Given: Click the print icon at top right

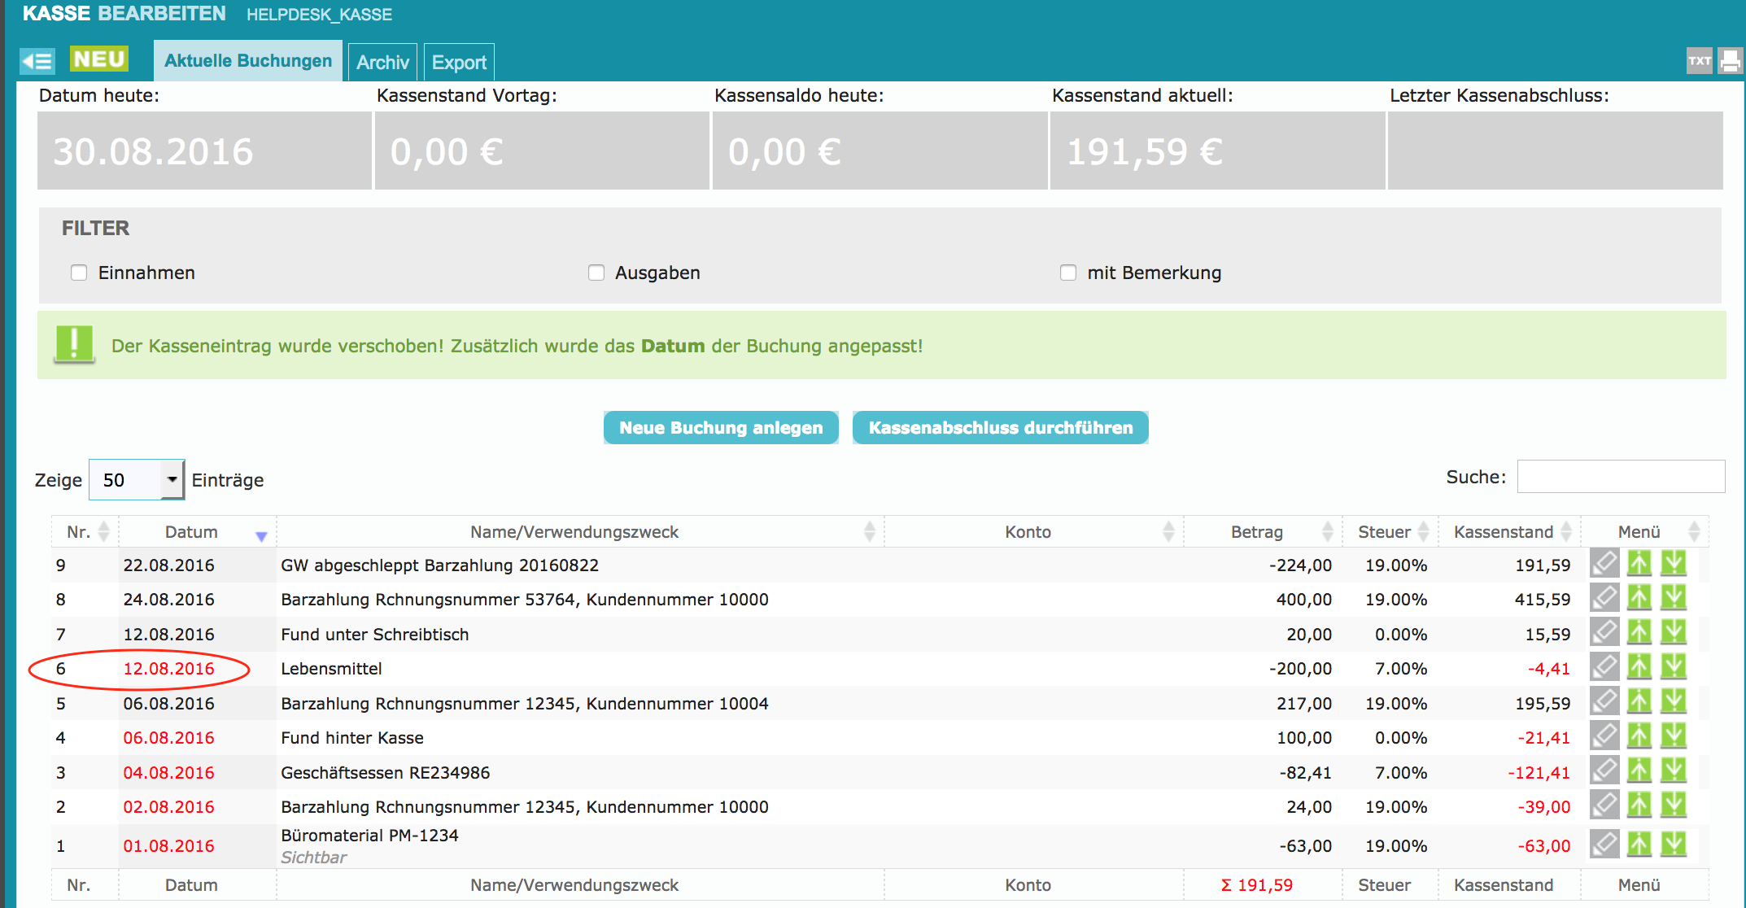Looking at the screenshot, I should pos(1731,61).
